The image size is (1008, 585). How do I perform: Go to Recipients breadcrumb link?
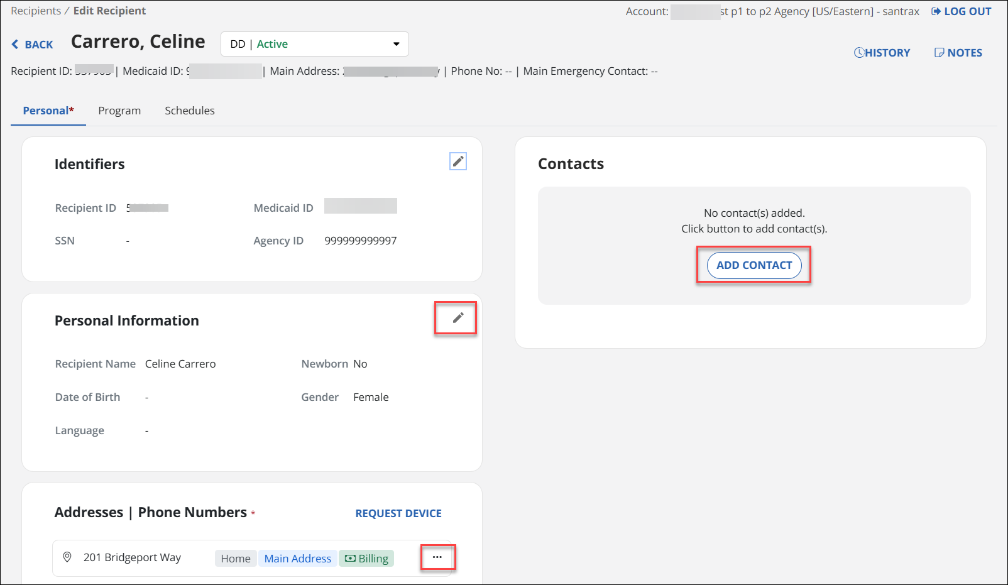[x=36, y=11]
